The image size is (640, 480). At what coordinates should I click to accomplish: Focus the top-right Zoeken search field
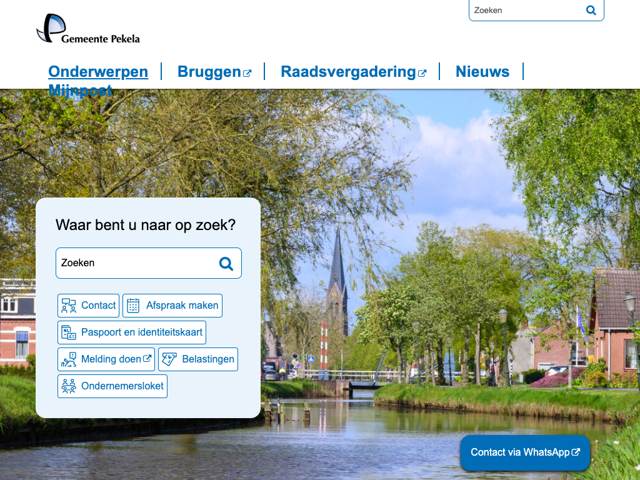pos(525,11)
